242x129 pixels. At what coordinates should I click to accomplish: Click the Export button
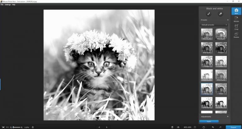click(x=233, y=127)
